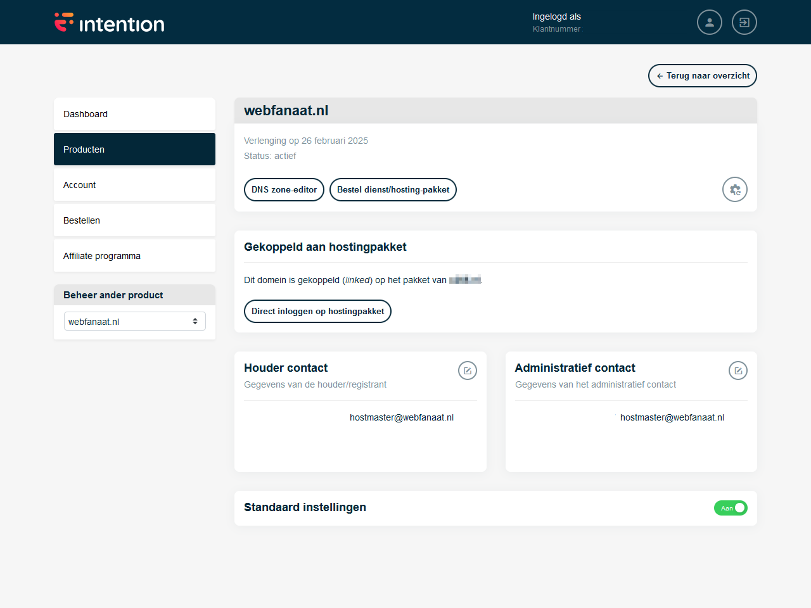
Task: Click Bestel dienst/hosting-pakket button
Action: coord(393,189)
